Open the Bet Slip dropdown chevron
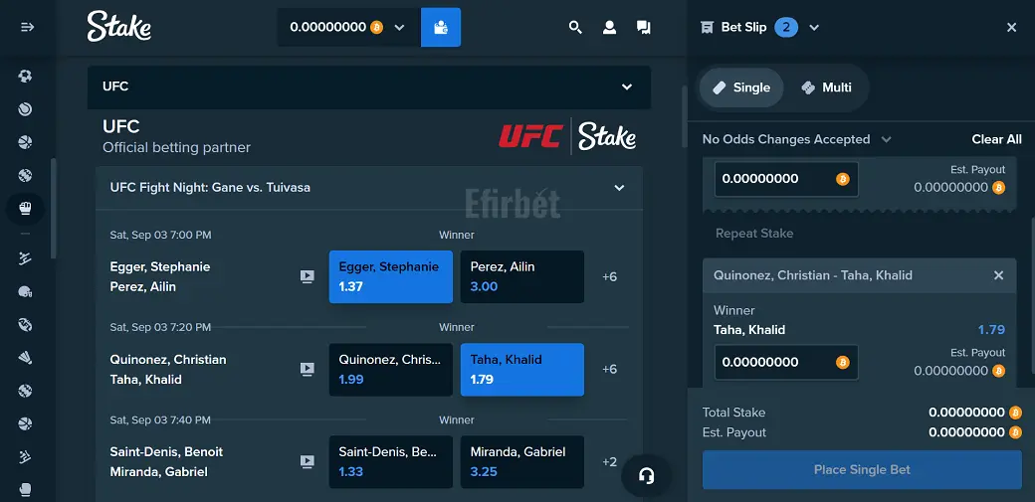 (x=814, y=27)
